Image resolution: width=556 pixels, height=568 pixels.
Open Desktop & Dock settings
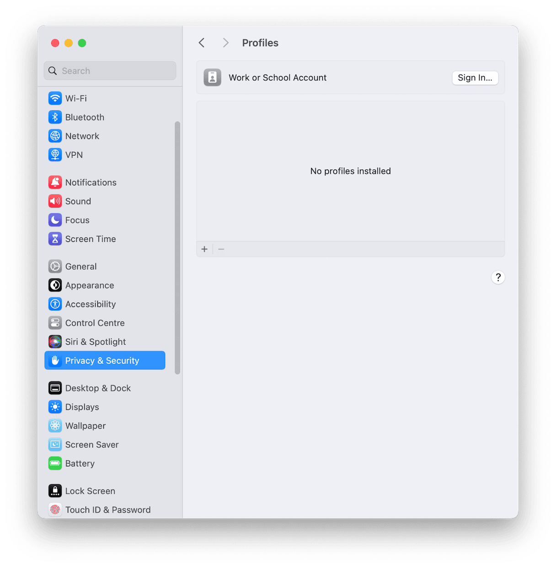(x=98, y=388)
